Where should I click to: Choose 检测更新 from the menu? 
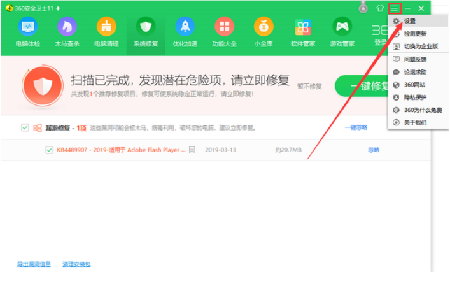418,34
